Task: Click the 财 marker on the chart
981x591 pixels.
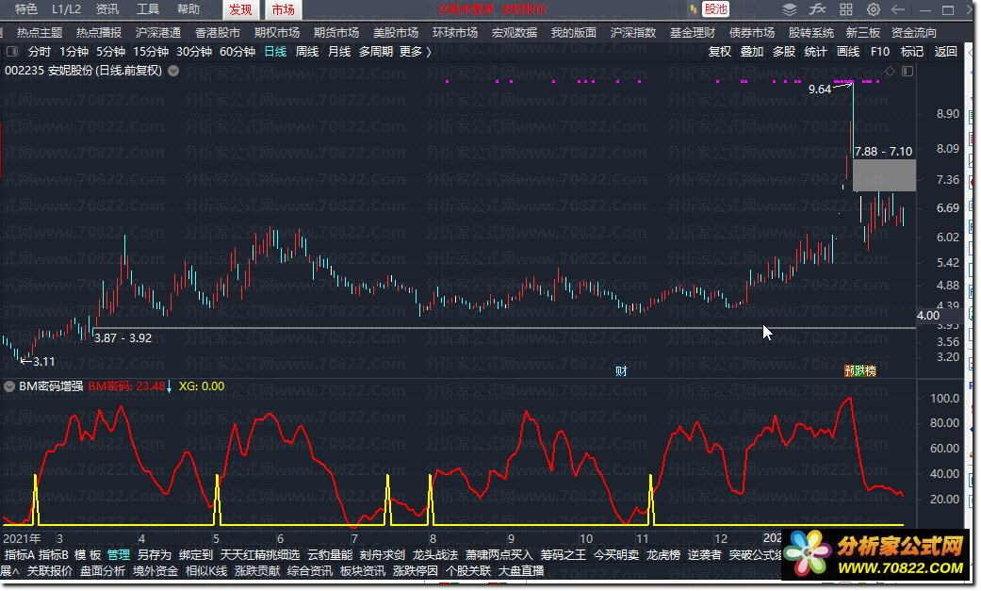Action: 621,371
